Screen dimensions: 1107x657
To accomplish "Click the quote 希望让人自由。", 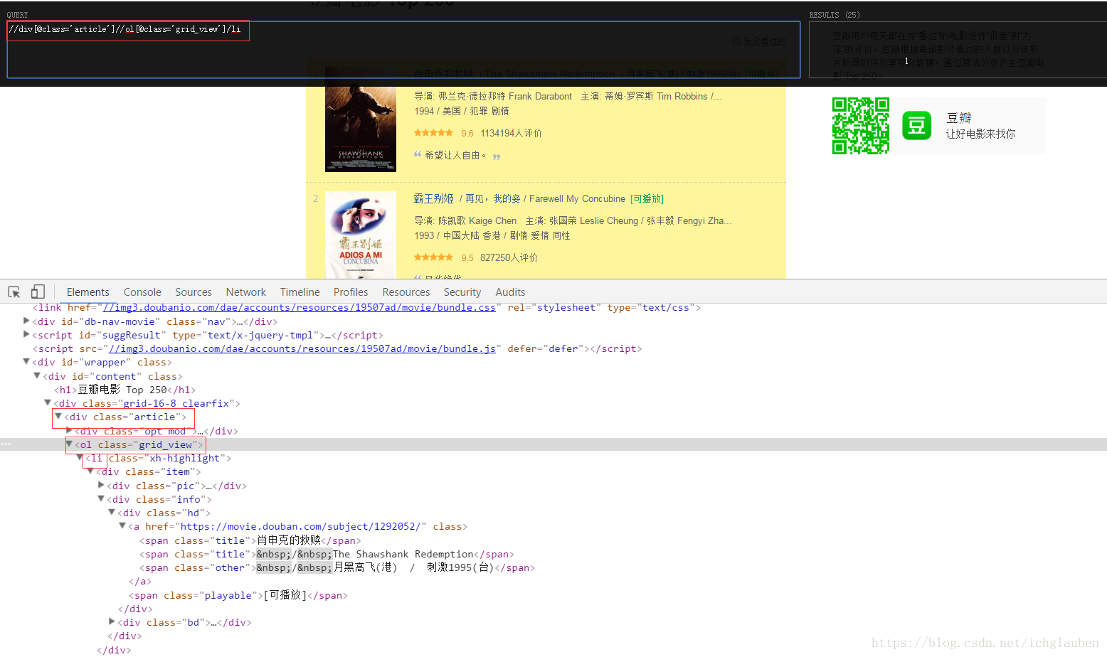I will pyautogui.click(x=456, y=155).
